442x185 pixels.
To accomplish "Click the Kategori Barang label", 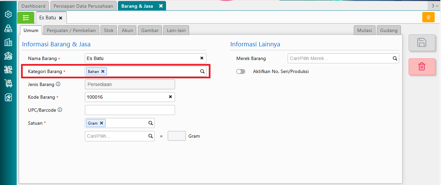I will click(x=45, y=71).
